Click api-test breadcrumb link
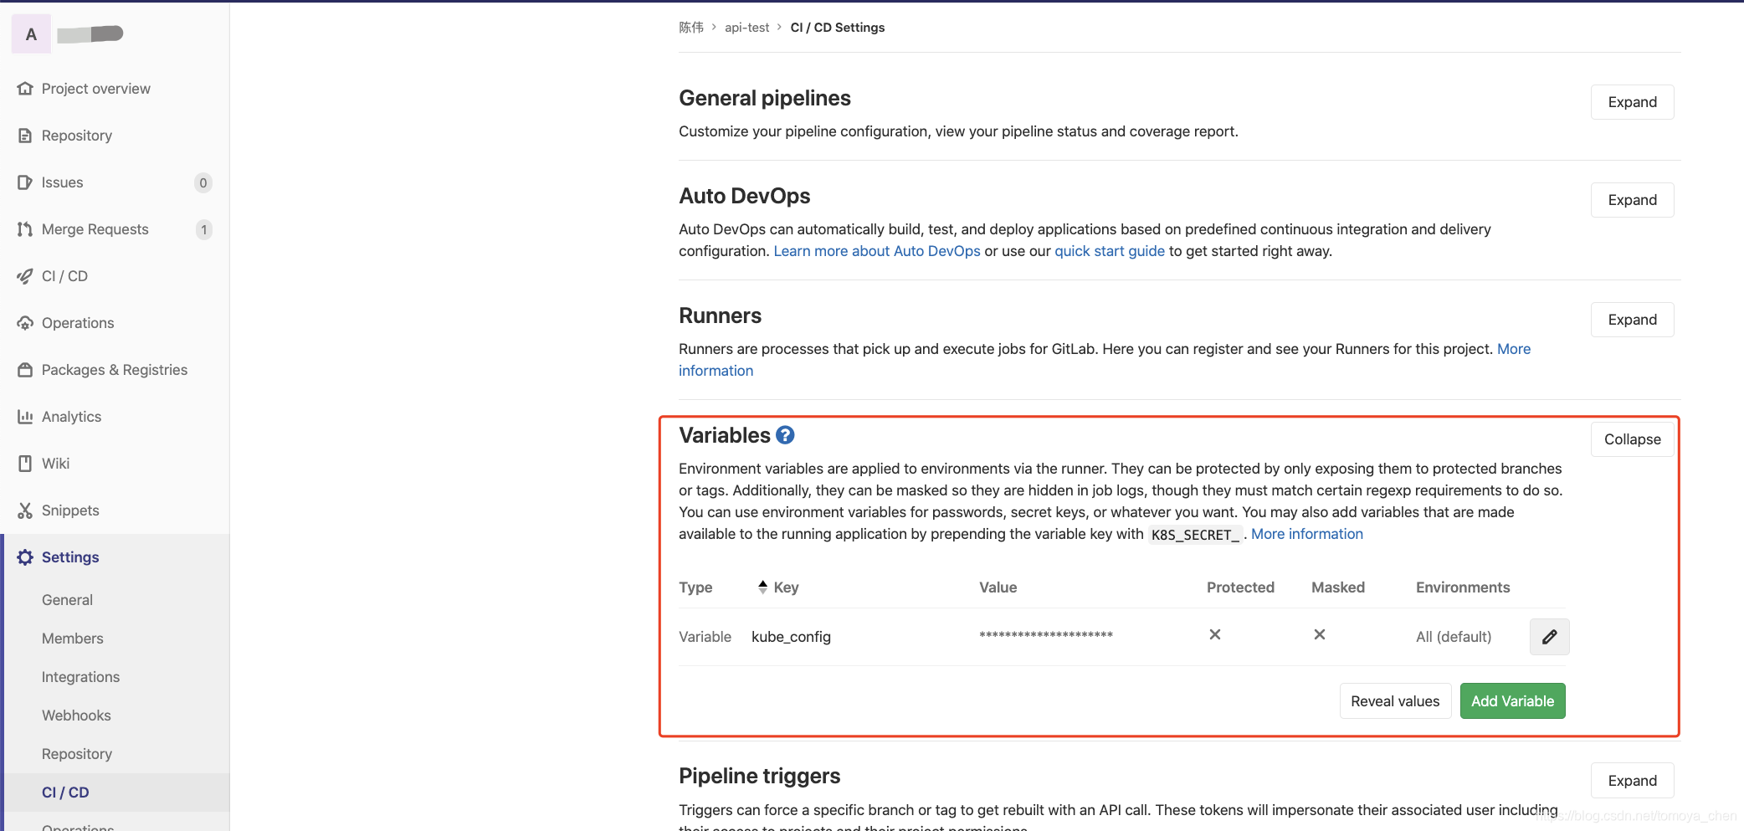This screenshot has width=1744, height=831. (x=747, y=28)
